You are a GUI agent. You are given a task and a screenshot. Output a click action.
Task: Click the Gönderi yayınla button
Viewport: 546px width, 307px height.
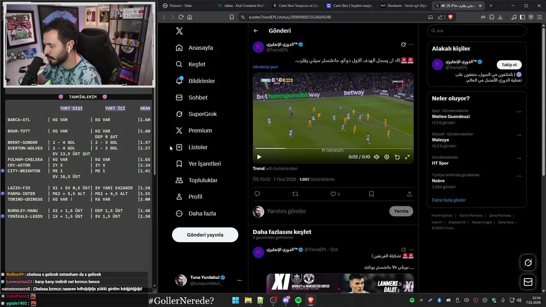[x=205, y=235]
